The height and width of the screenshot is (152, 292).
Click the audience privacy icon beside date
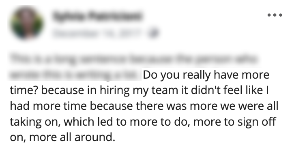154,34
